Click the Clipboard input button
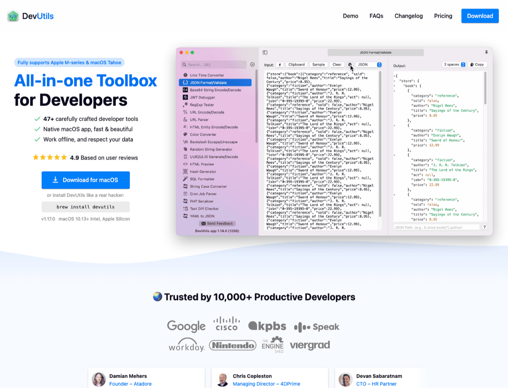508x388 pixels. pos(296,65)
